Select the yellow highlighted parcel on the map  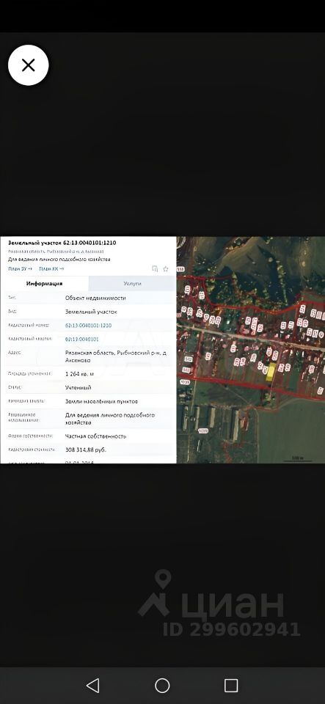click(271, 373)
